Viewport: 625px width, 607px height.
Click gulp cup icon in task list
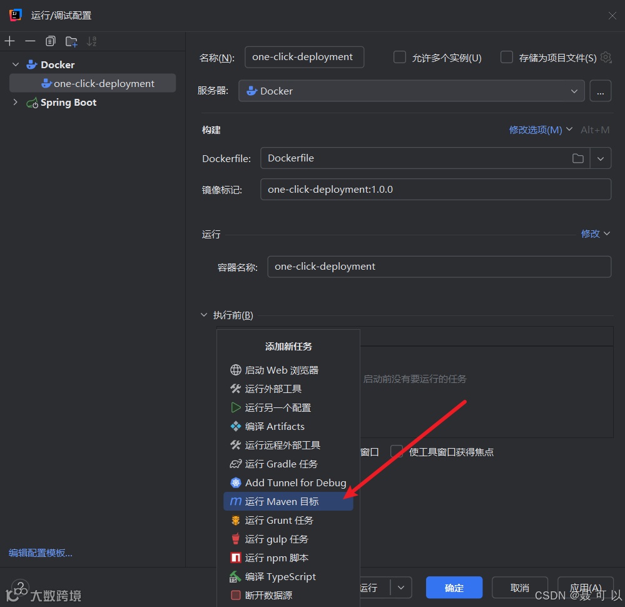tap(236, 539)
